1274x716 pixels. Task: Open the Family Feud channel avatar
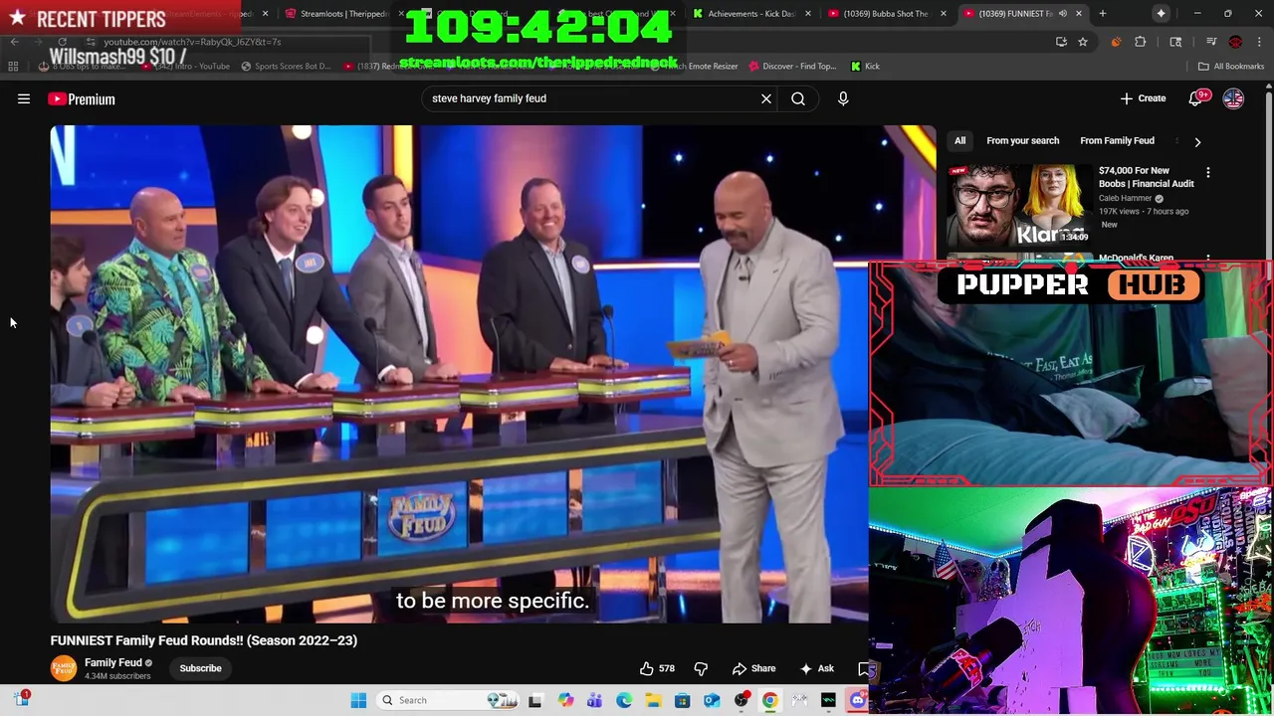64,668
